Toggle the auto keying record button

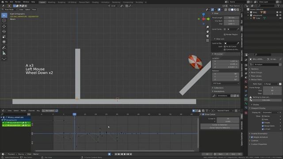point(109,154)
